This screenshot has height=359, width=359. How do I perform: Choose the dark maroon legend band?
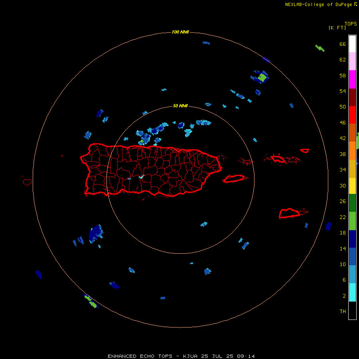point(352,97)
